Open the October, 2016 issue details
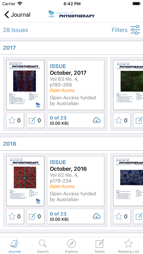The height and width of the screenshot is (254, 143). pyautogui.click(x=76, y=181)
